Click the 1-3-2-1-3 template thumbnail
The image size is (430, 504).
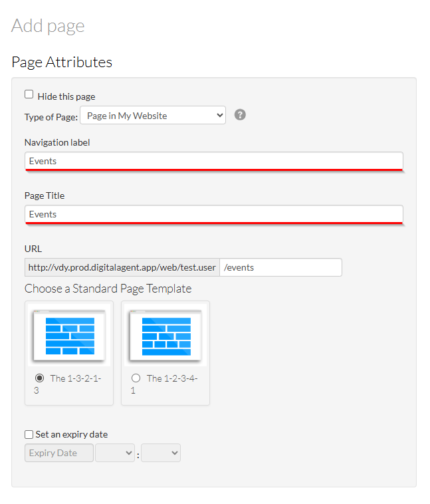[x=69, y=335]
